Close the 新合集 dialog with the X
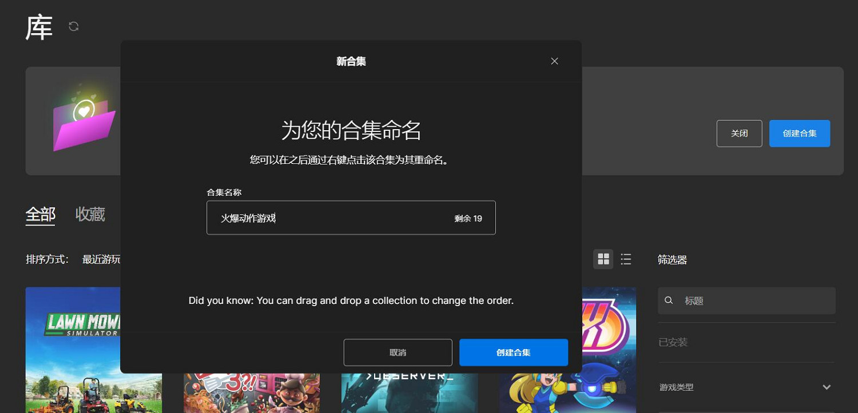 pyautogui.click(x=554, y=61)
